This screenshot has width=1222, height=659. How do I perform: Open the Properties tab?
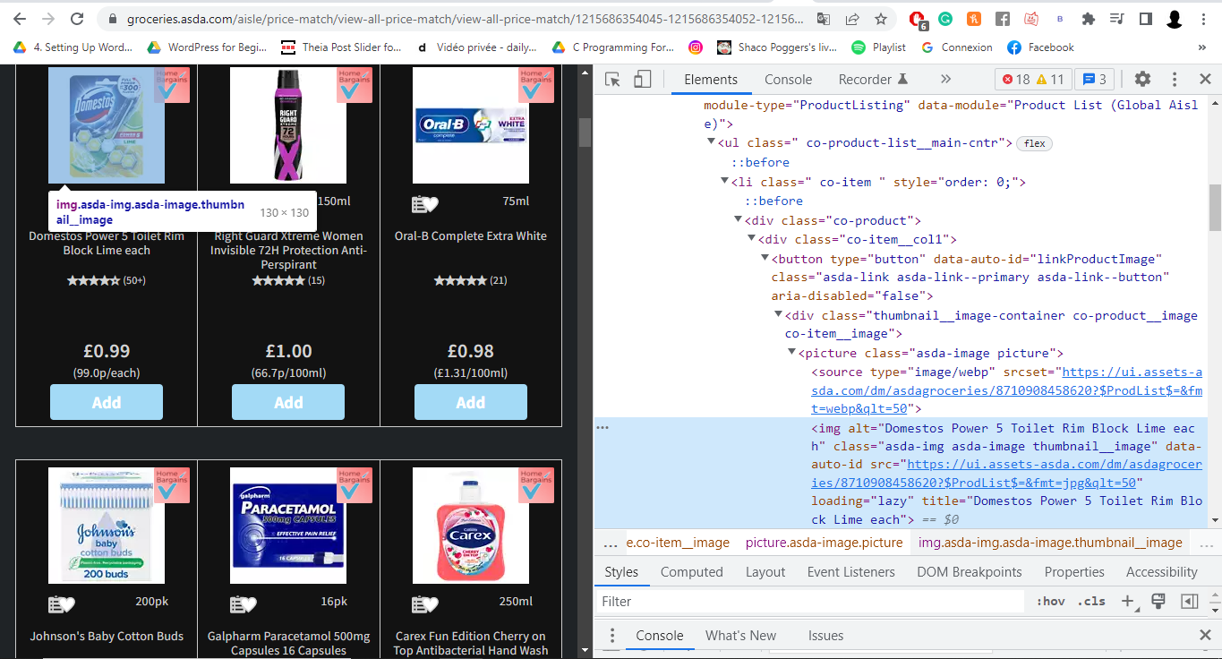point(1074,572)
